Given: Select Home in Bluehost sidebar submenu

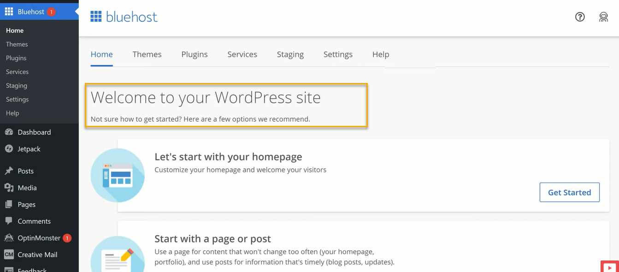Looking at the screenshot, I should (x=15, y=30).
